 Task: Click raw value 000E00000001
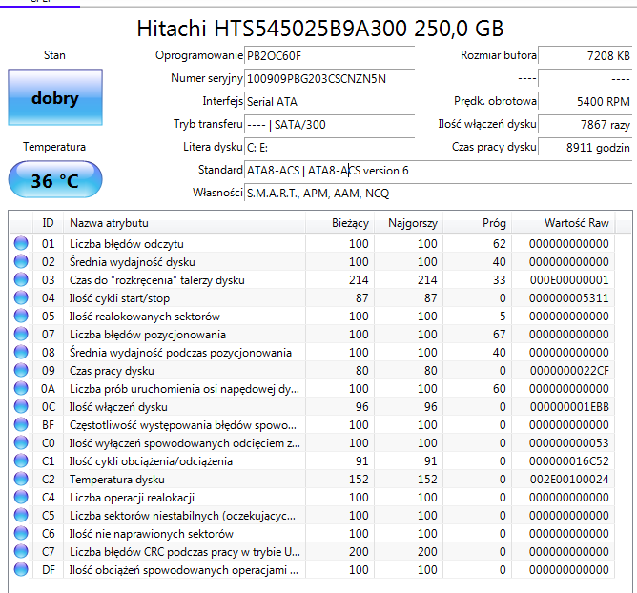pyautogui.click(x=569, y=280)
